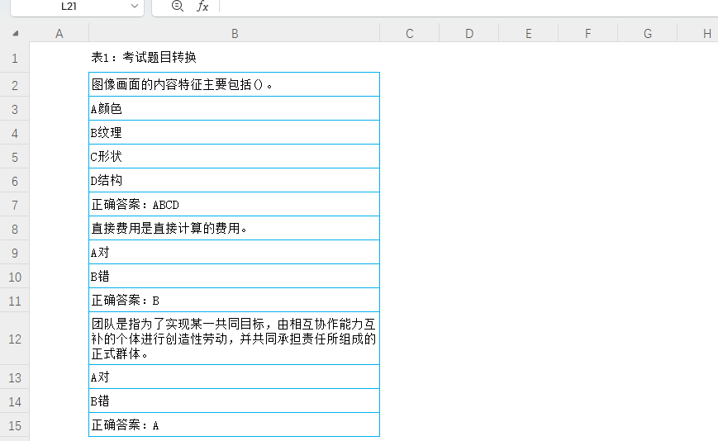Image resolution: width=718 pixels, height=441 pixels.
Task: Select cell 'C形状'
Action: click(235, 156)
